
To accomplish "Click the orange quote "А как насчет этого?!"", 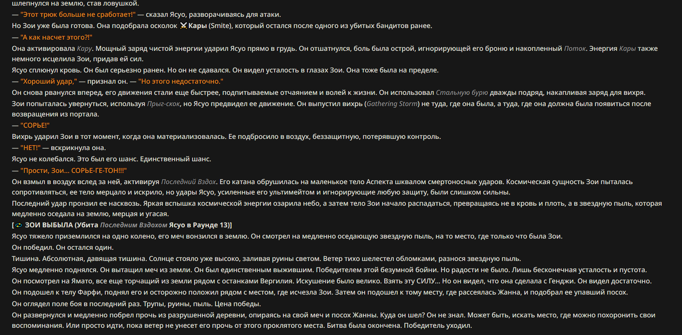I will [x=56, y=37].
